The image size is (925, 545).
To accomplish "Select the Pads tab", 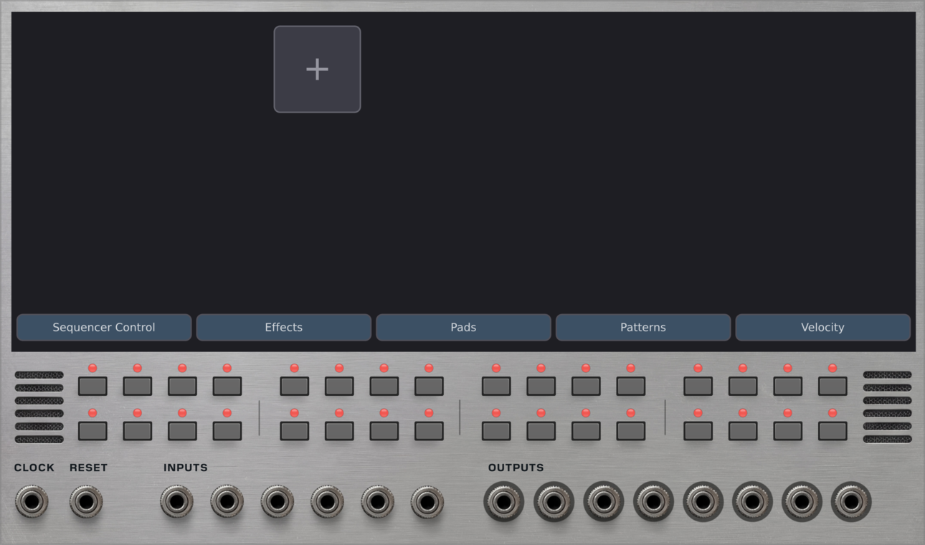I will pyautogui.click(x=463, y=327).
